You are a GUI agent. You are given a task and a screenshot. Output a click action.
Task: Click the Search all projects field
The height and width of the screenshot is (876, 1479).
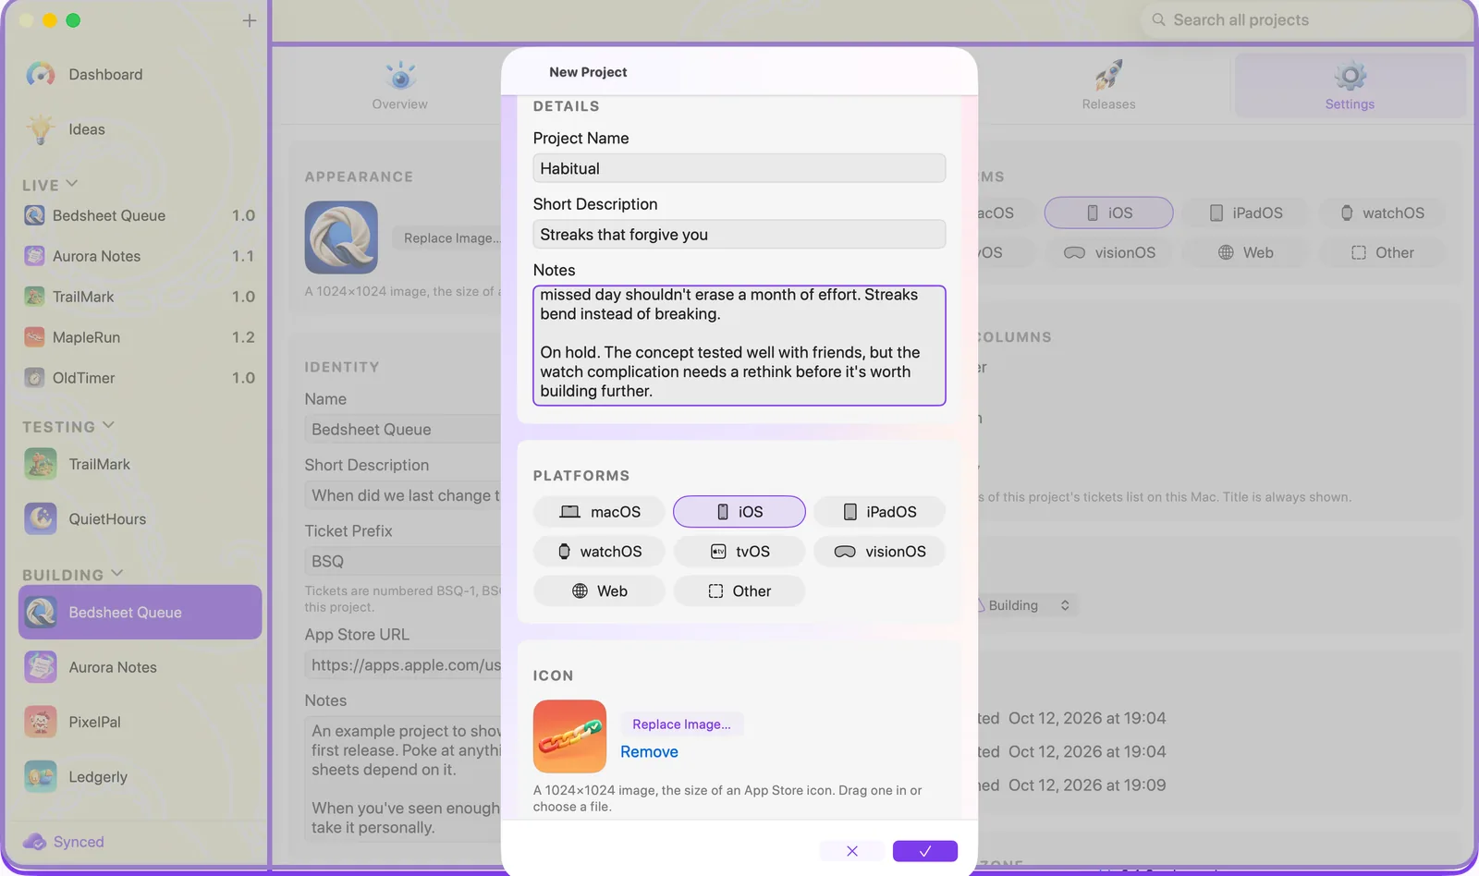(1305, 19)
